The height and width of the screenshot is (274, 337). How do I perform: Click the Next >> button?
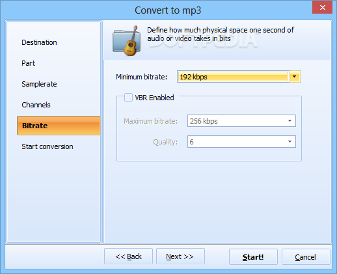click(180, 256)
